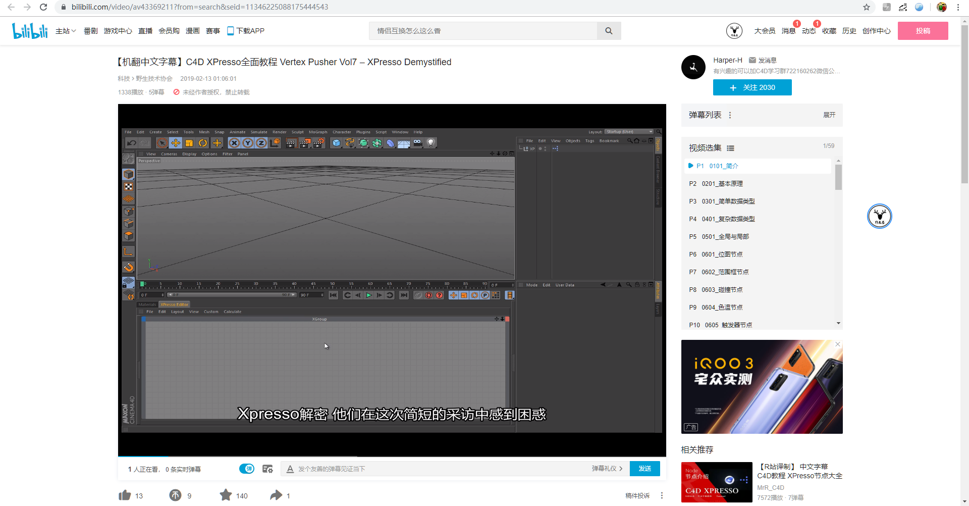Close the iQOO 3 advertisement
This screenshot has height=506, width=969.
[838, 344]
